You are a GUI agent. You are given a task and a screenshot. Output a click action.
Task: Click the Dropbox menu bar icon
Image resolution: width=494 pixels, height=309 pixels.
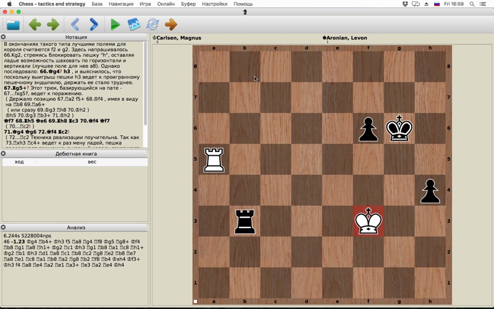(x=405, y=4)
